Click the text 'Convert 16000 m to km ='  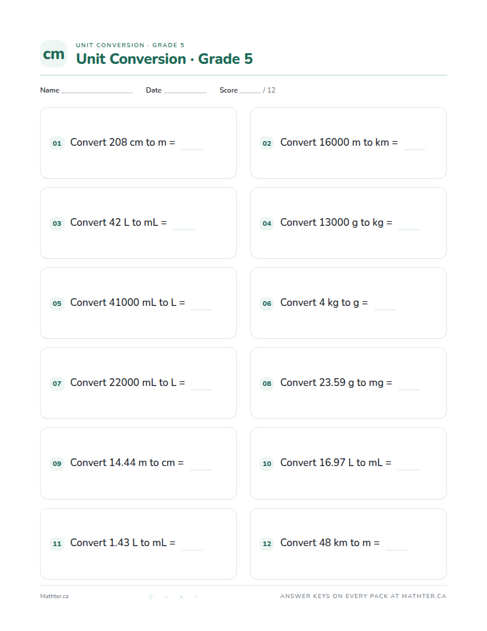(x=339, y=142)
